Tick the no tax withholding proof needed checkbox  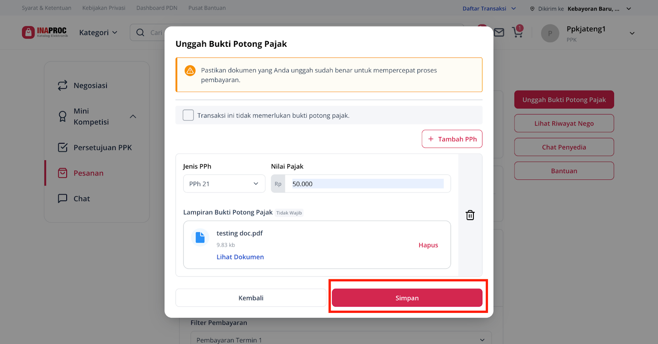click(x=188, y=115)
